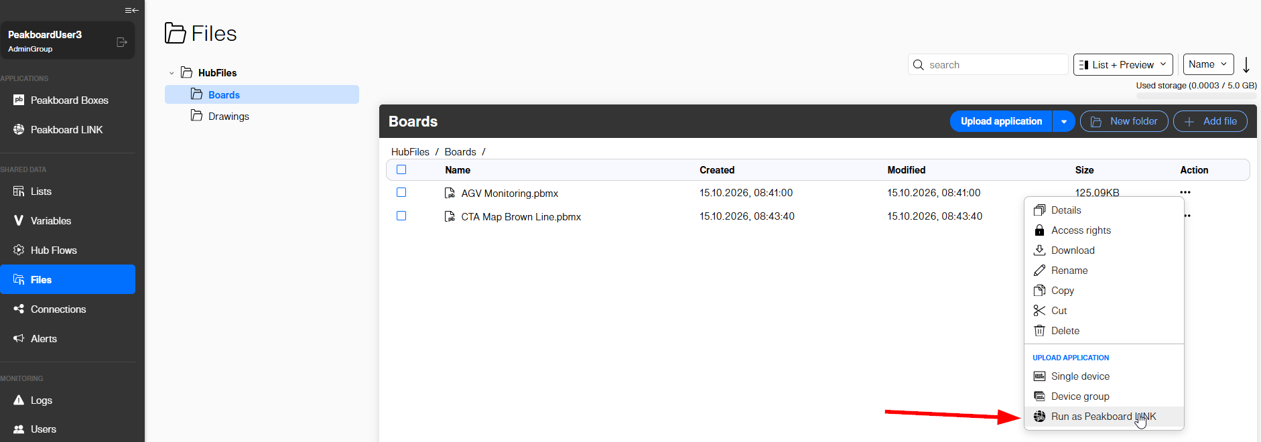
Task: Click the AGV Monitoring file type icon
Action: click(x=450, y=193)
